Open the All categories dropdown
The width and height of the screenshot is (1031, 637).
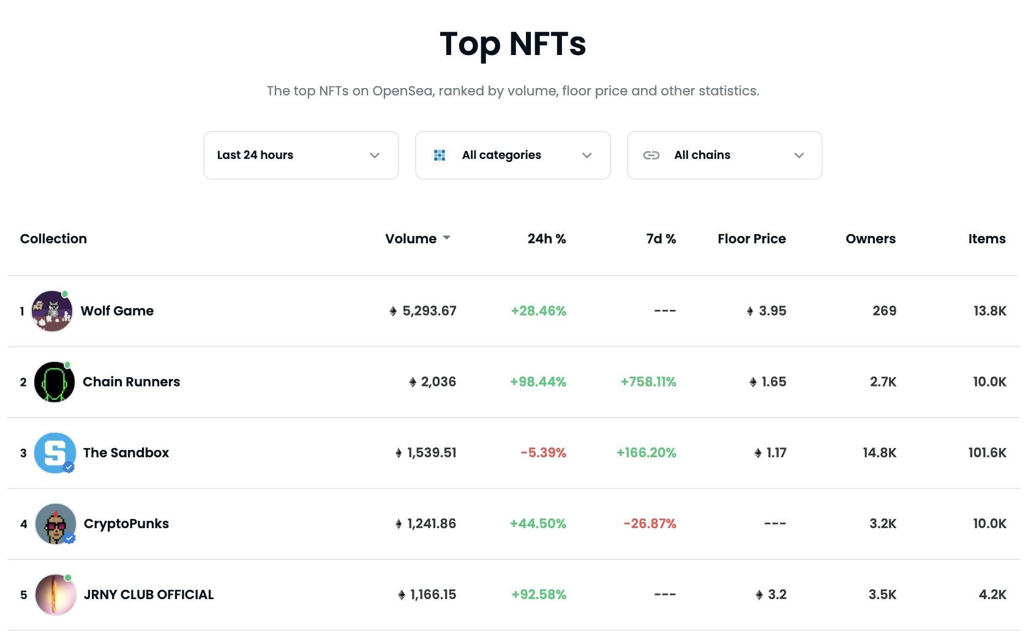(513, 155)
